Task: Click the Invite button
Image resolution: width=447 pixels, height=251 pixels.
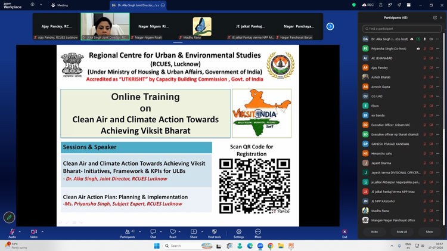Action: (x=374, y=231)
